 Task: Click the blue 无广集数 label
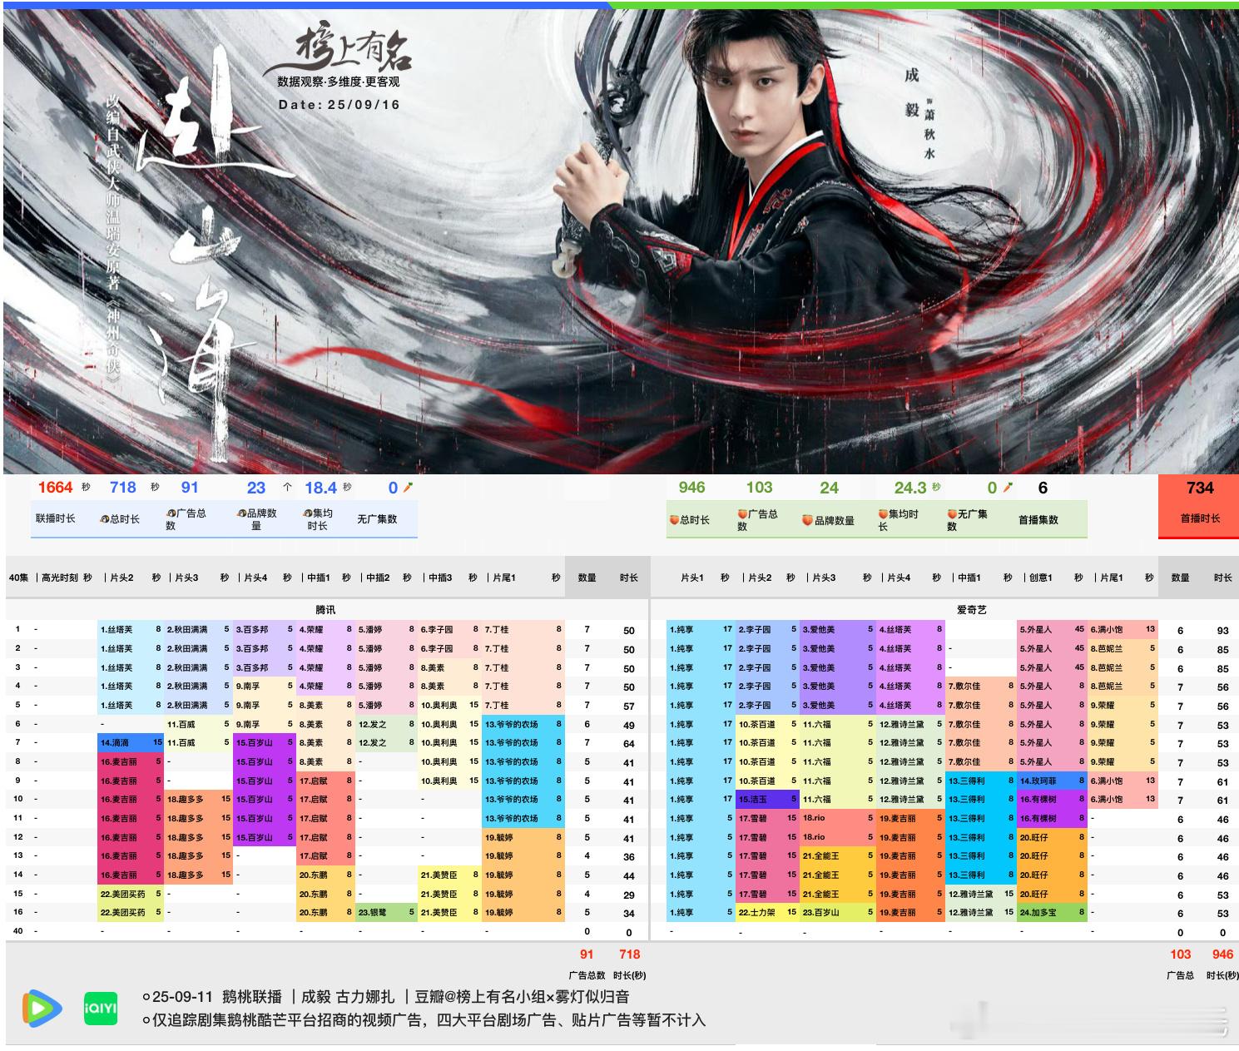[377, 519]
